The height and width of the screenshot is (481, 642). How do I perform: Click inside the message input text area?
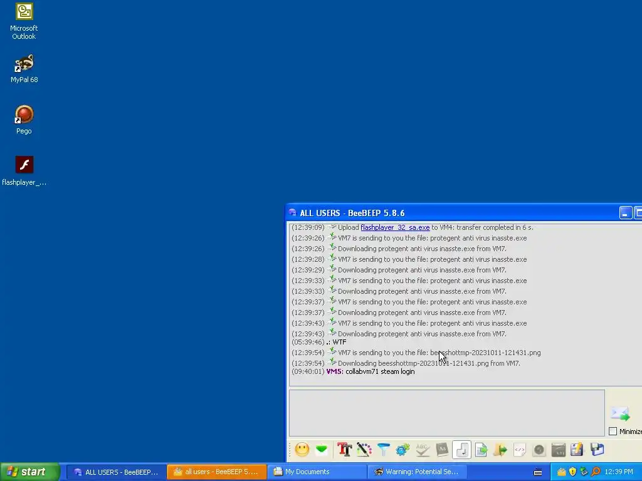446,413
